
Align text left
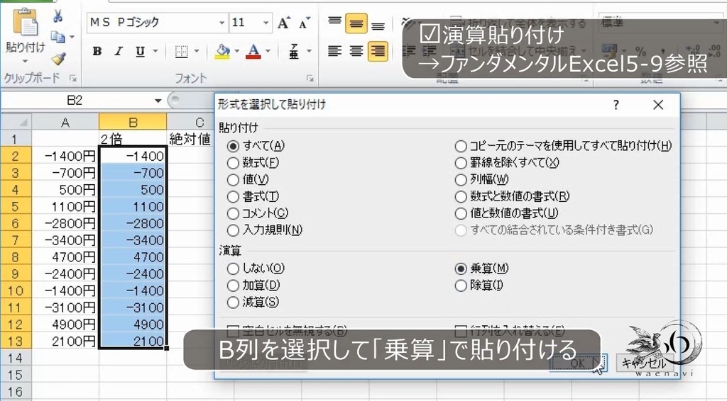coord(334,51)
